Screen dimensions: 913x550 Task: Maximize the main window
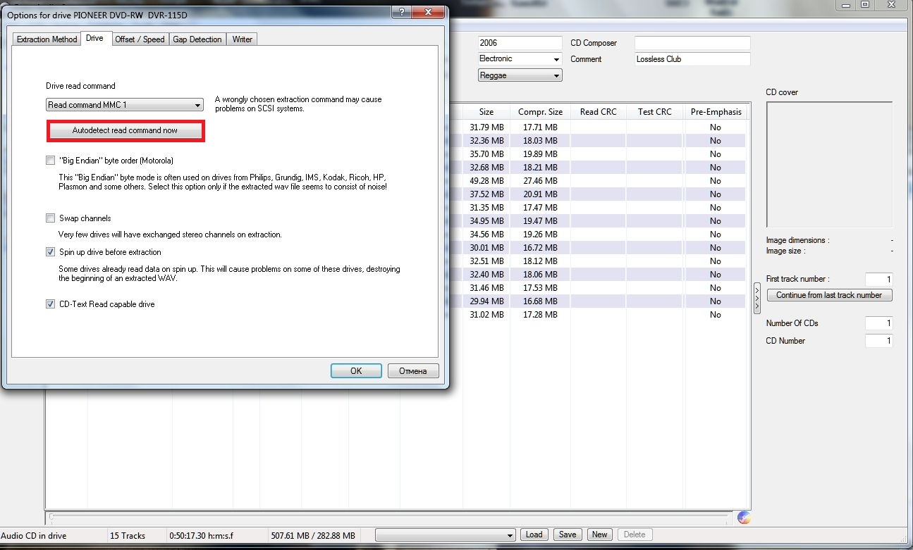[x=865, y=5]
